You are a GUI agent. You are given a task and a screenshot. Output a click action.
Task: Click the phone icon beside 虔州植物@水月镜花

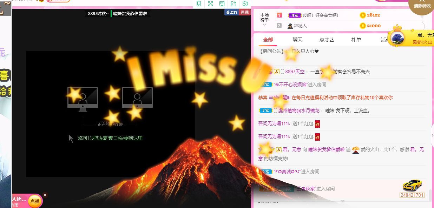pos(275,110)
